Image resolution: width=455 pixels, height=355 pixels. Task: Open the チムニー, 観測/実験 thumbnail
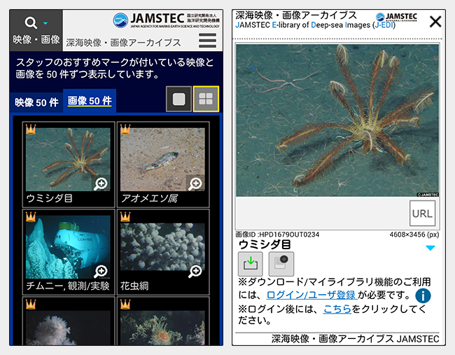coord(68,247)
